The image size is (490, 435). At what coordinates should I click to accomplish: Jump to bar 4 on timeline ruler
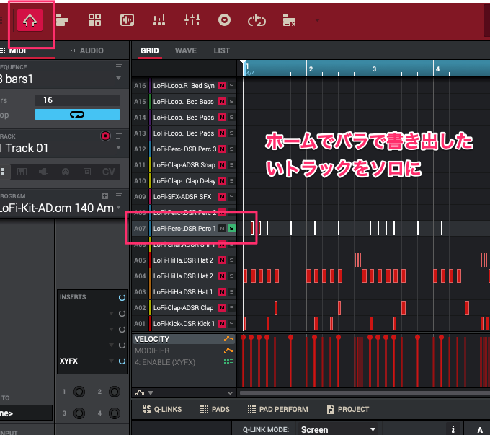[437, 69]
